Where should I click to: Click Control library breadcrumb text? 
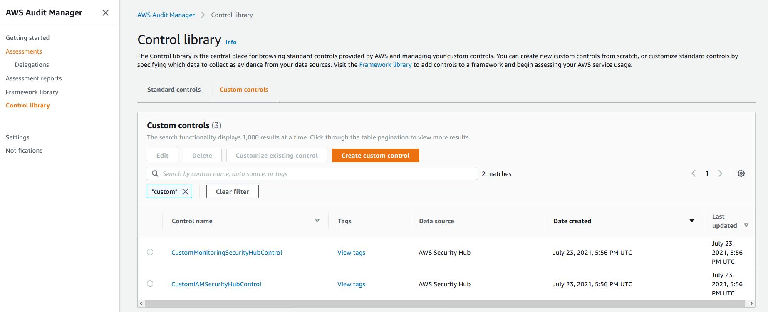(x=232, y=15)
